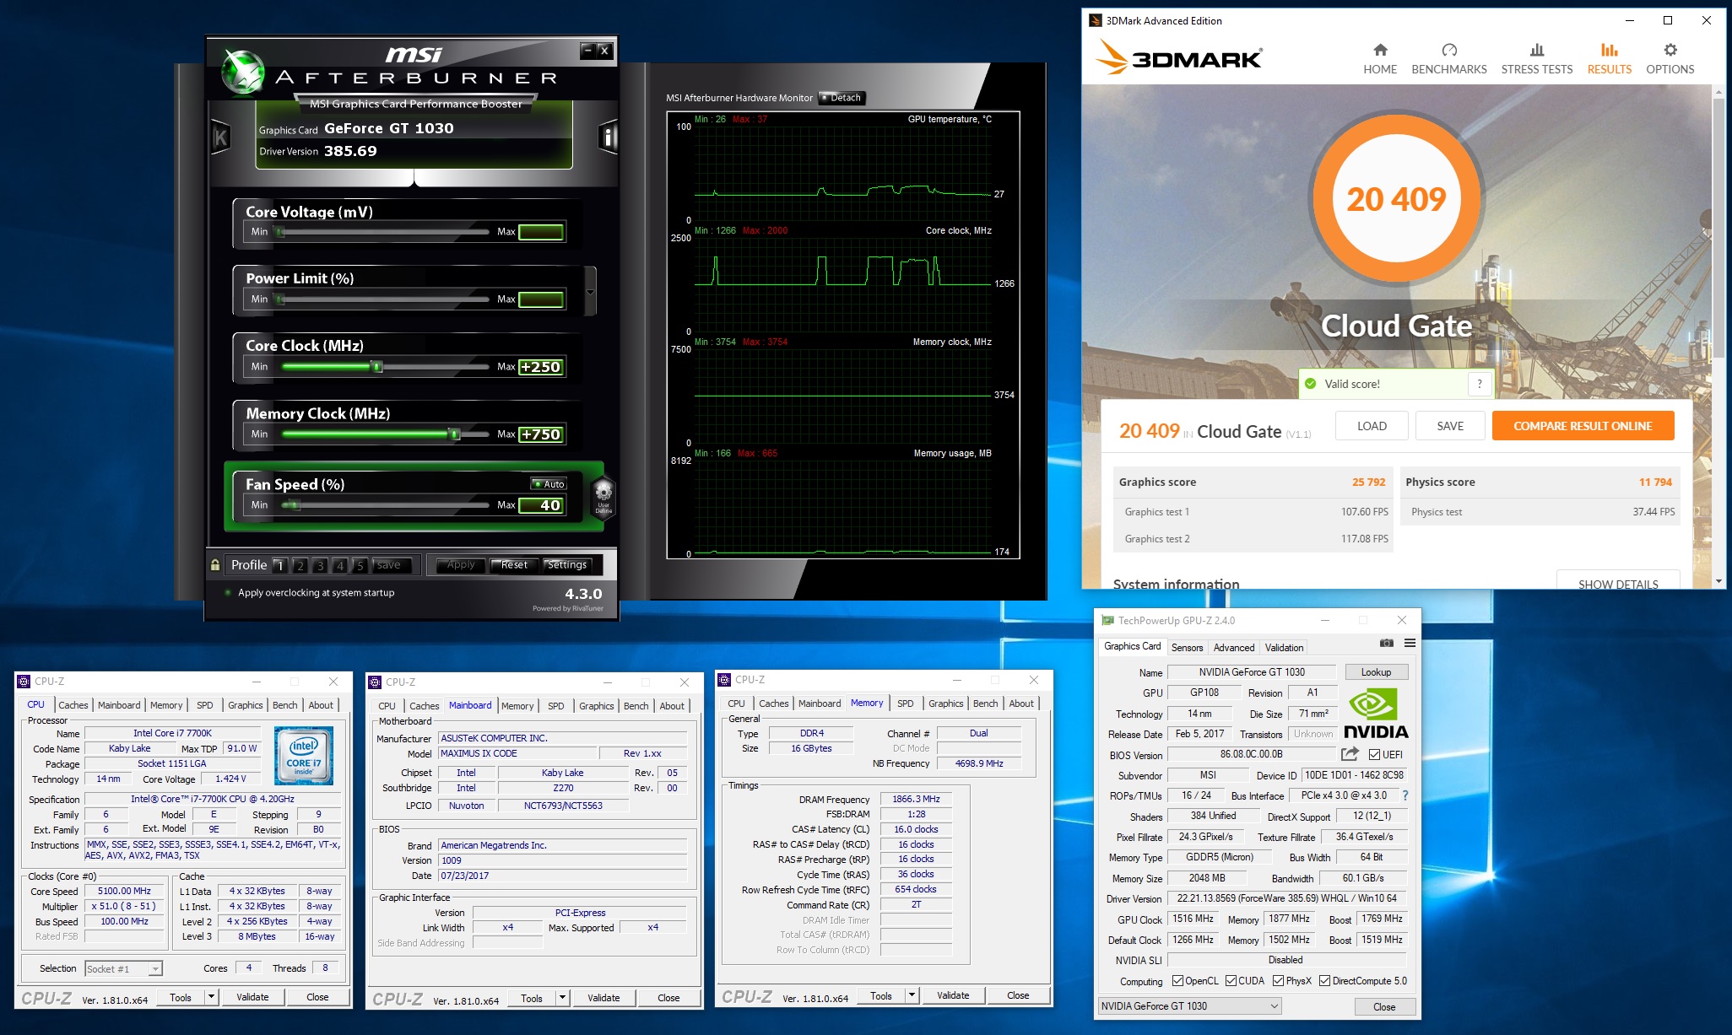Click Detach button on hardware monitor
Viewport: 1732px width, 1035px height.
[x=842, y=98]
